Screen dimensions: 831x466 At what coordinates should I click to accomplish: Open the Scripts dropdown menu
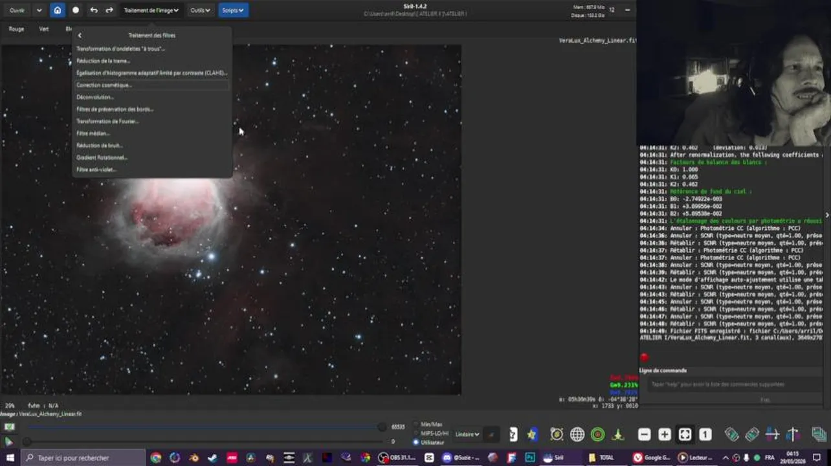tap(233, 10)
